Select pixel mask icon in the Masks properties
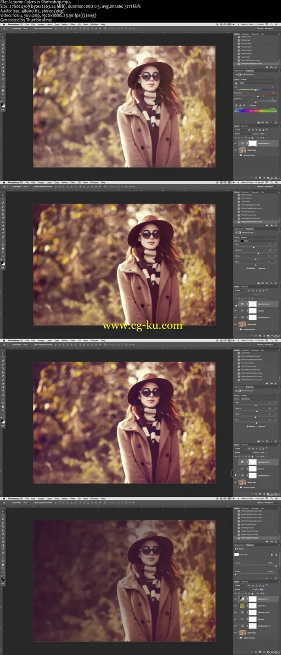Viewport: 281px width, 655px height. pos(272,554)
